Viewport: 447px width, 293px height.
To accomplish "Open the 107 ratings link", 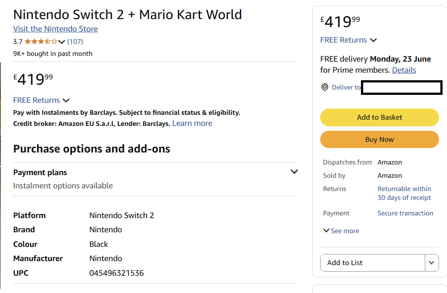I will [75, 42].
